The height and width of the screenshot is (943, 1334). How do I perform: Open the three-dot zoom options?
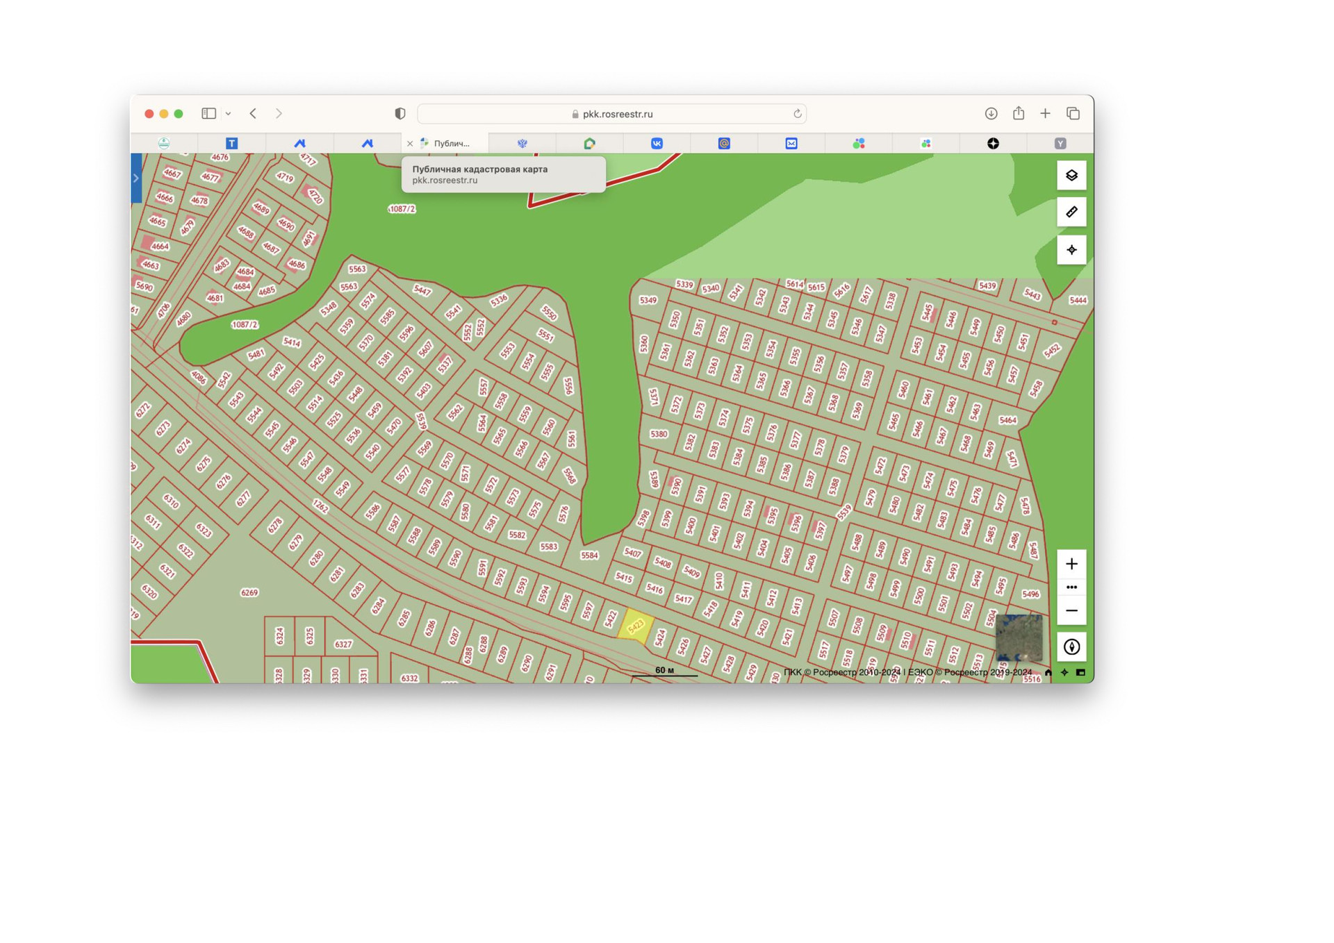tap(1071, 587)
